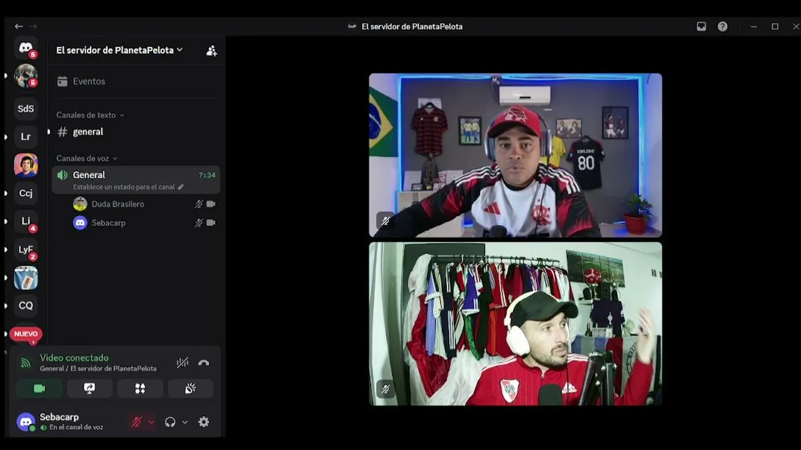Set a status via 'Establece un estado para el canal'
Viewport: 801px width, 450px height.
coord(128,187)
